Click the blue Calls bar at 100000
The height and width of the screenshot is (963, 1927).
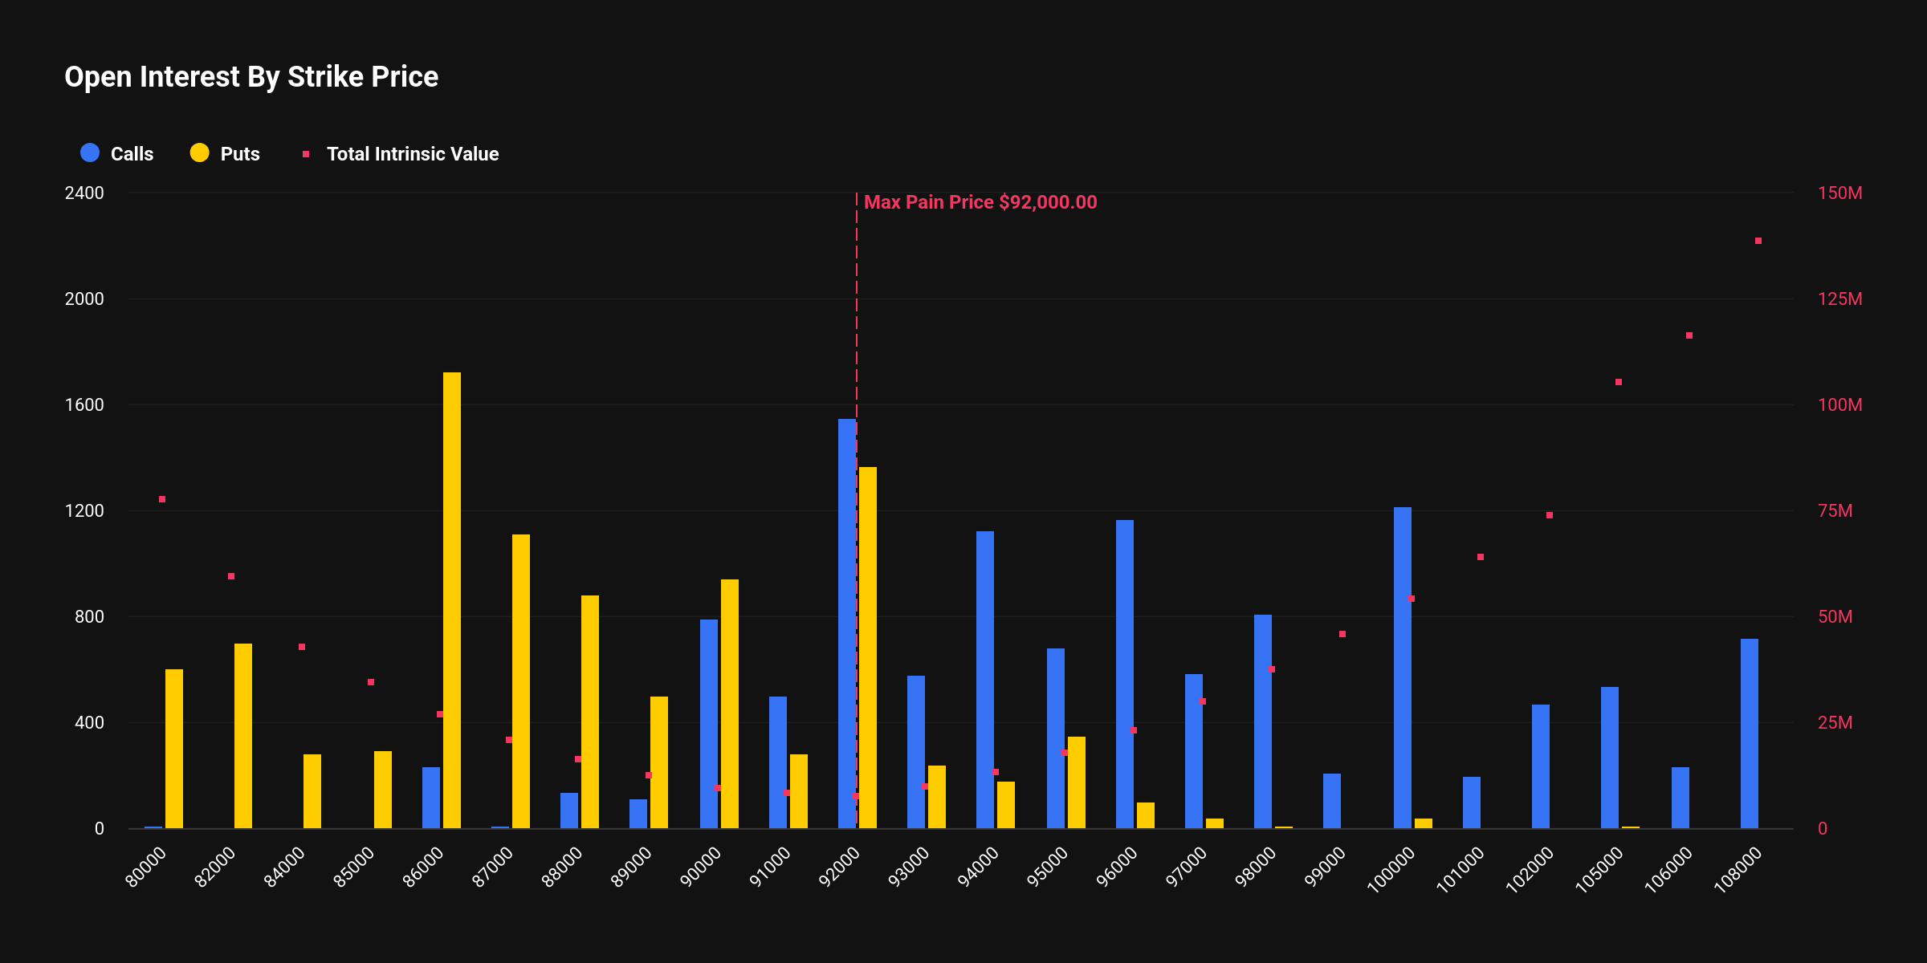coord(1402,666)
